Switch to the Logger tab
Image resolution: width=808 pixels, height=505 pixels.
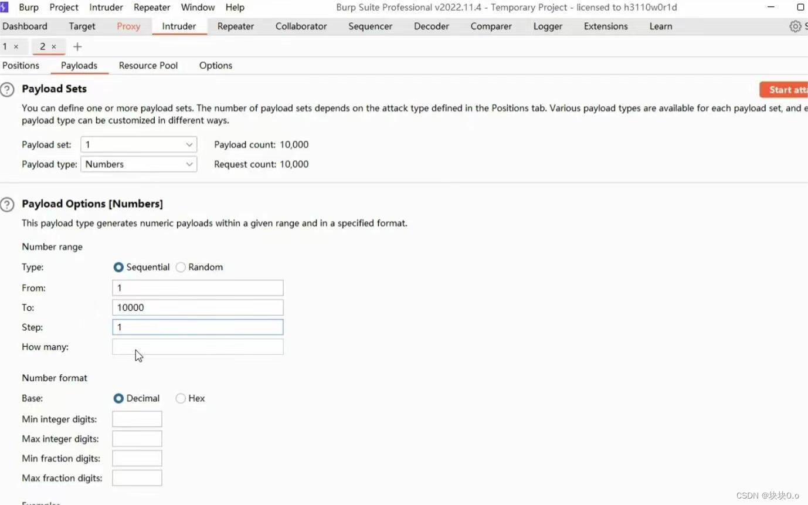548,26
